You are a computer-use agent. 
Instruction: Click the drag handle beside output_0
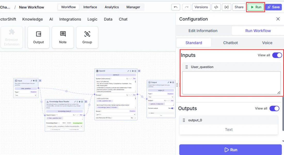[184, 120]
